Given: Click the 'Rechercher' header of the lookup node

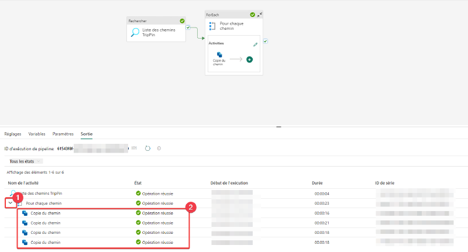Looking at the screenshot, I should 137,21.
